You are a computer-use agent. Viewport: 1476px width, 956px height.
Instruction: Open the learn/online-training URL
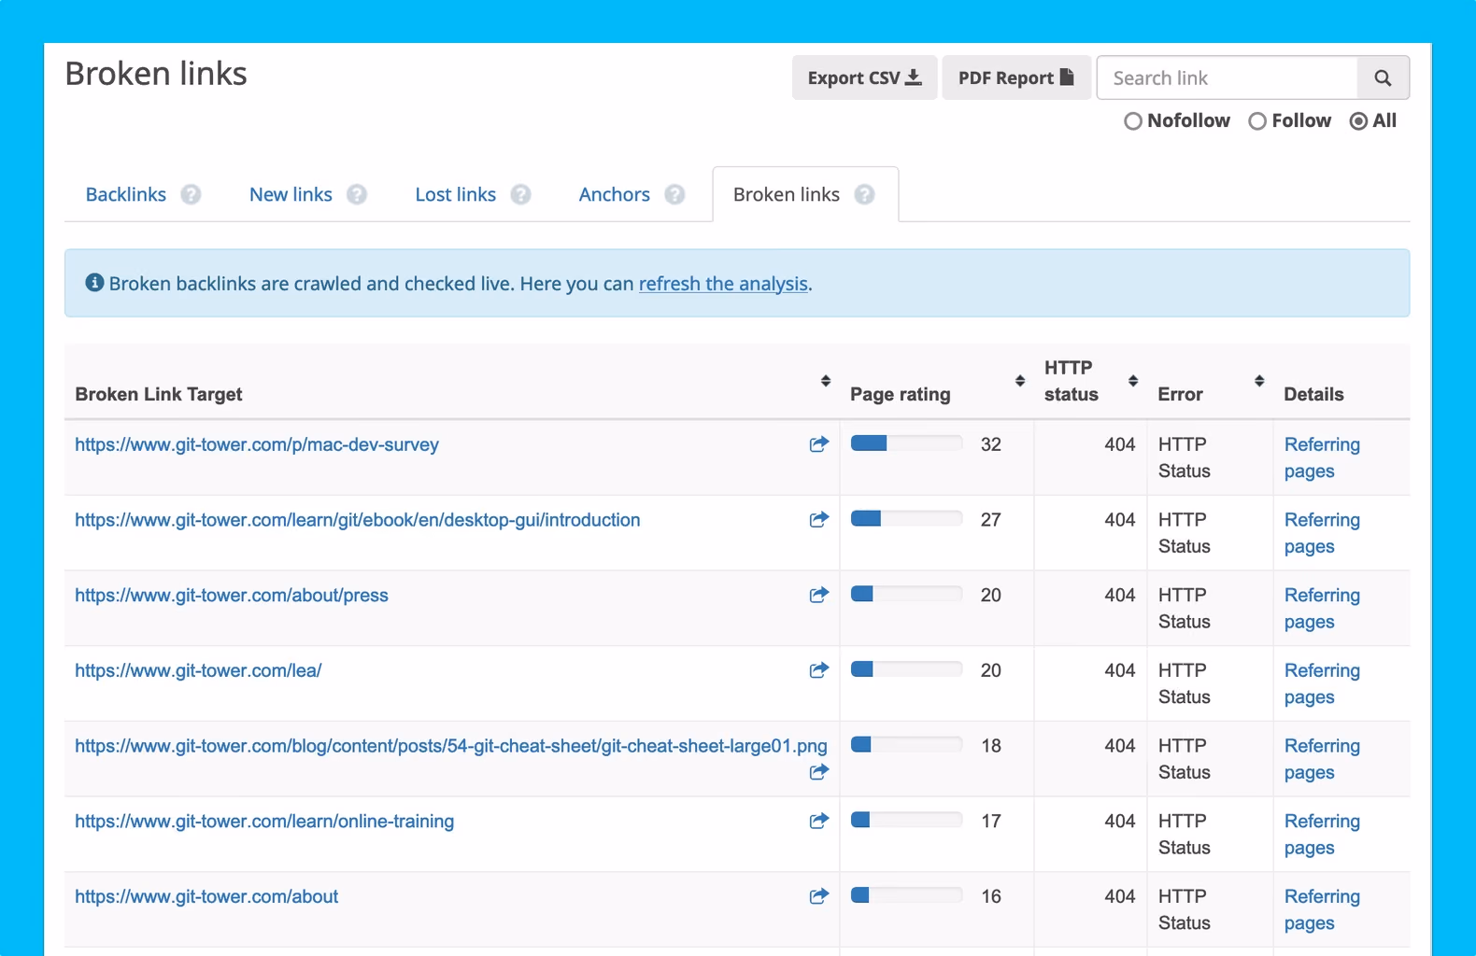264,822
